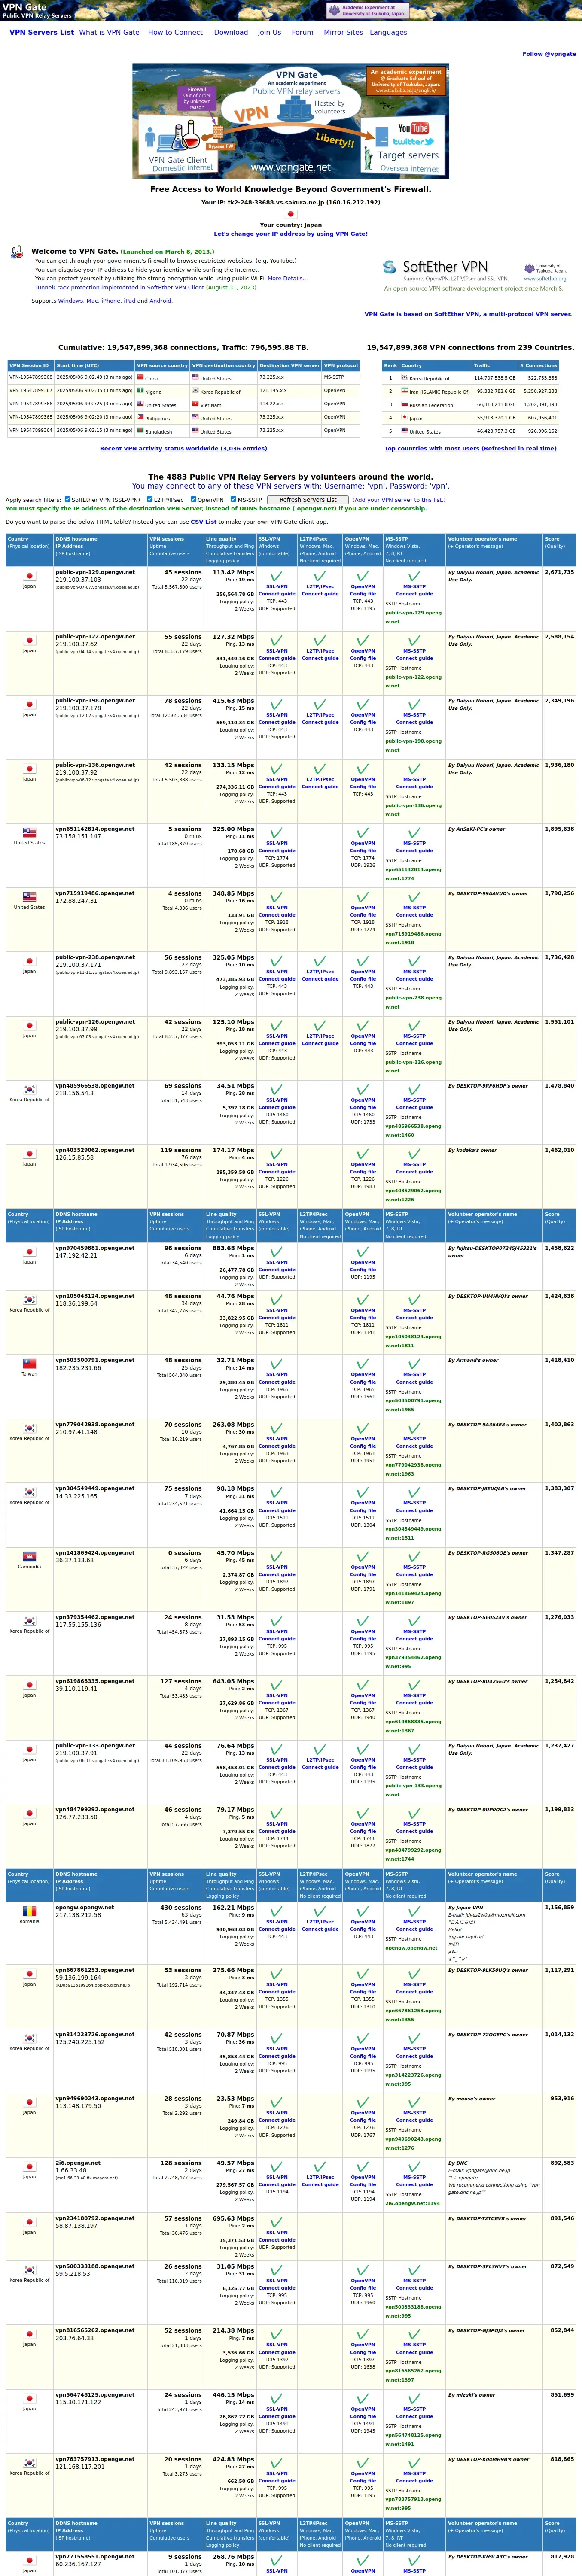Click the University of Tsukuba logo near SoftEther
The width and height of the screenshot is (582, 2576).
pos(545,268)
